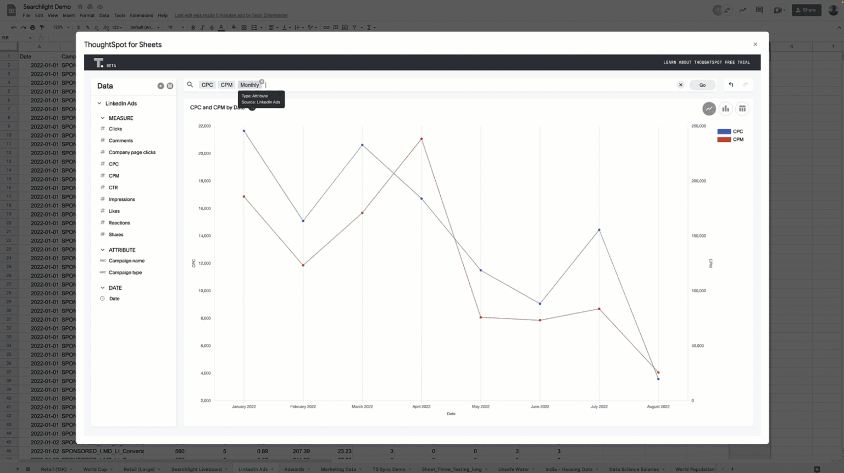Open the Extensions menu
Screen dimensions: 844x473
(141, 15)
